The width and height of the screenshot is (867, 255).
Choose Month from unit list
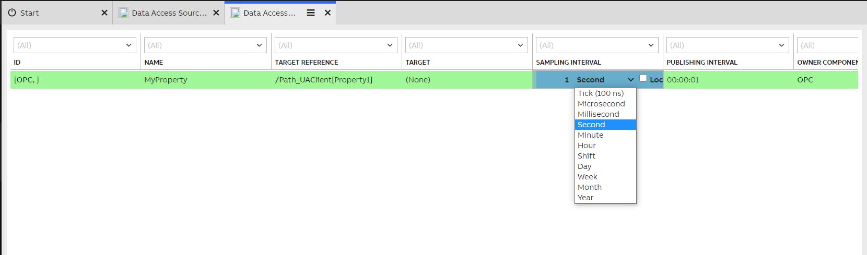tap(605, 187)
